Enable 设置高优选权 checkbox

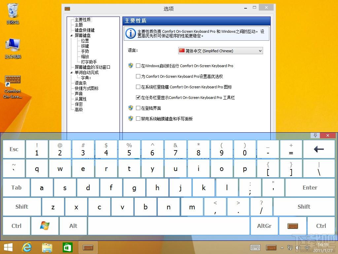pos(138,76)
